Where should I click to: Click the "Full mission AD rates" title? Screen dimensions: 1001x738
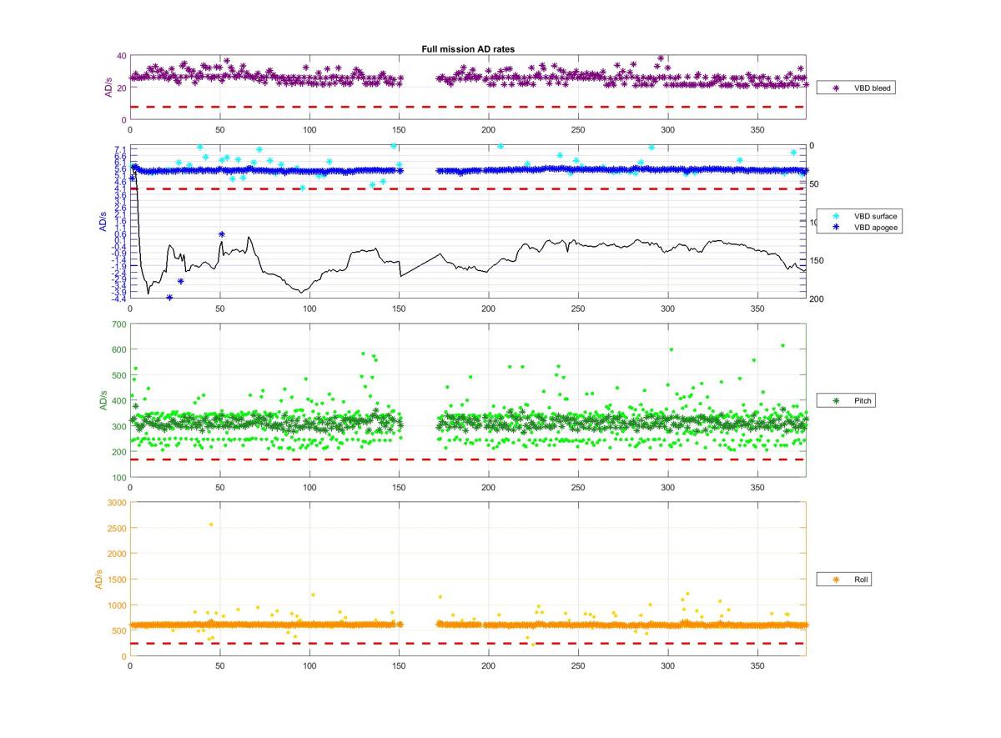pyautogui.click(x=467, y=49)
